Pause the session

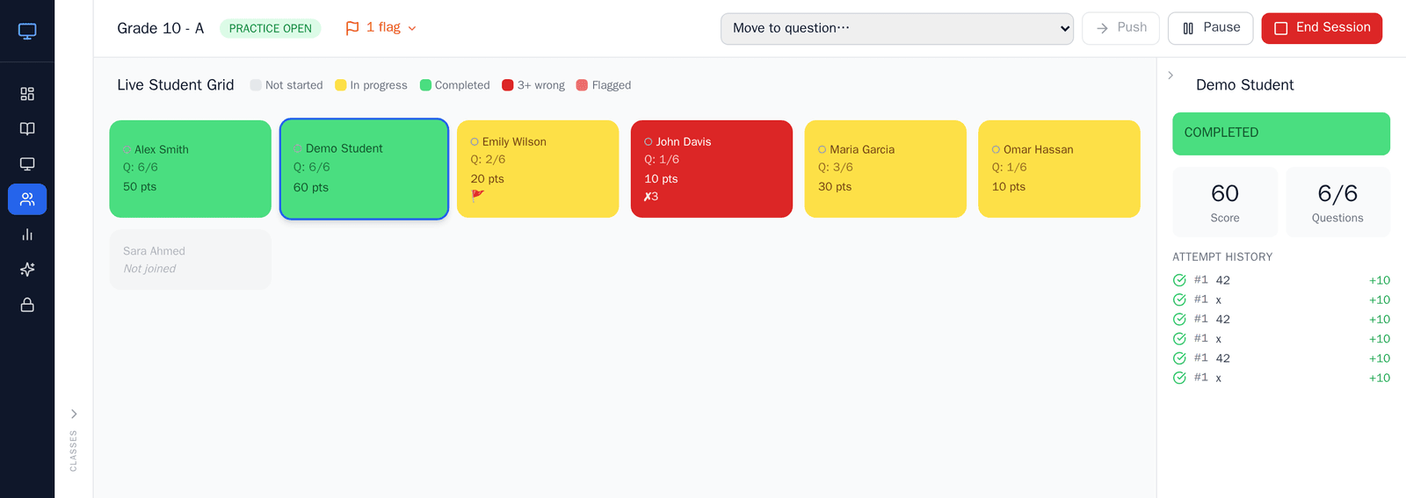(1211, 28)
